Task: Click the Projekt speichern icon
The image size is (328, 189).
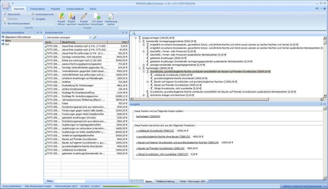Action: [x=72, y=16]
